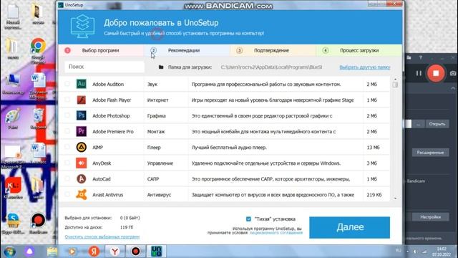Open Kaspersky desktop shortcut
Viewport: 458px width, 258px height.
(13, 188)
